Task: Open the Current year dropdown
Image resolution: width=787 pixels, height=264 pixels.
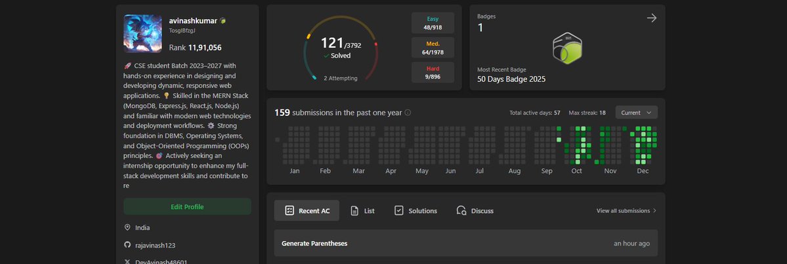Action: 637,113
